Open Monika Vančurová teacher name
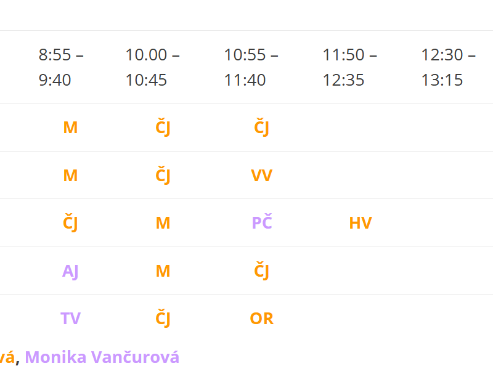Image resolution: width=493 pixels, height=387 pixels. pos(102,357)
